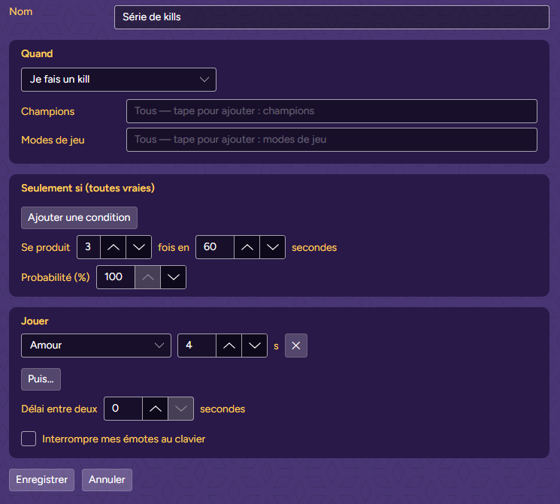Increase Probabilité with the up arrow
This screenshot has width=560, height=504.
click(x=147, y=277)
